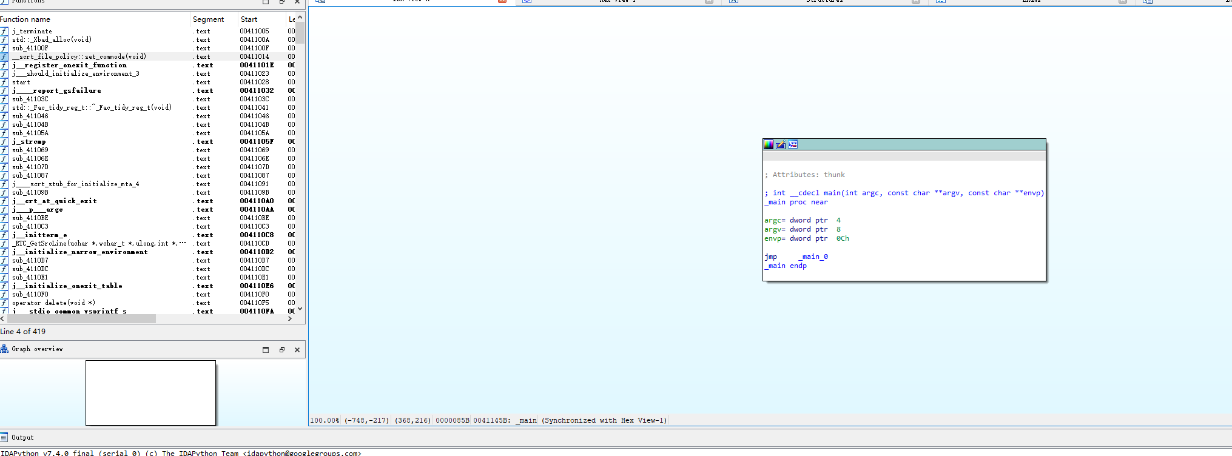1232x456 pixels.
Task: Close the Graph overview panel
Action: pyautogui.click(x=297, y=349)
